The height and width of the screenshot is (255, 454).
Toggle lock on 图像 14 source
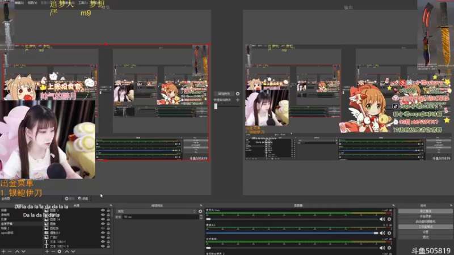108,219
